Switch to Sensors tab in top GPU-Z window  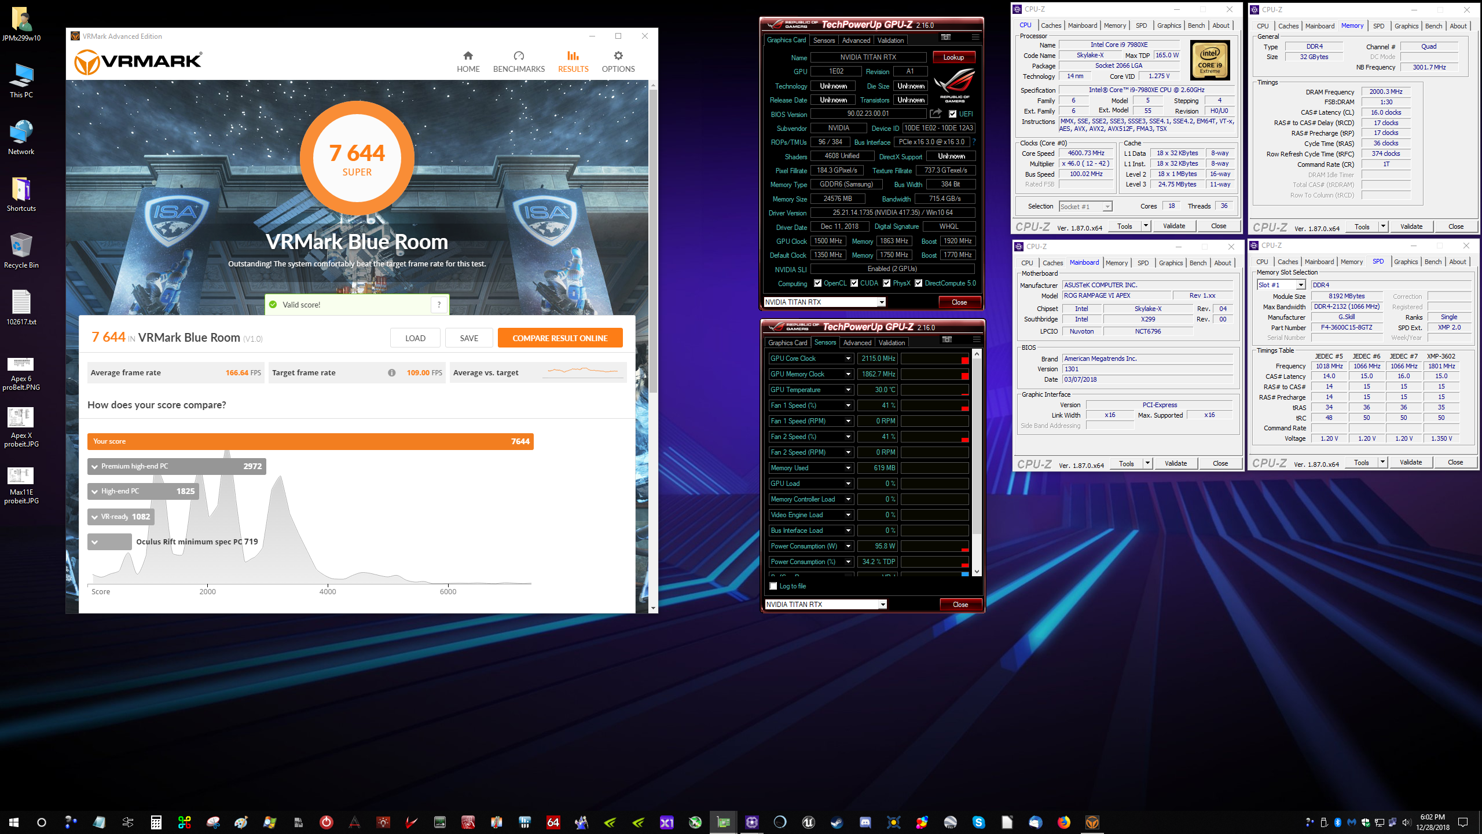tap(824, 41)
